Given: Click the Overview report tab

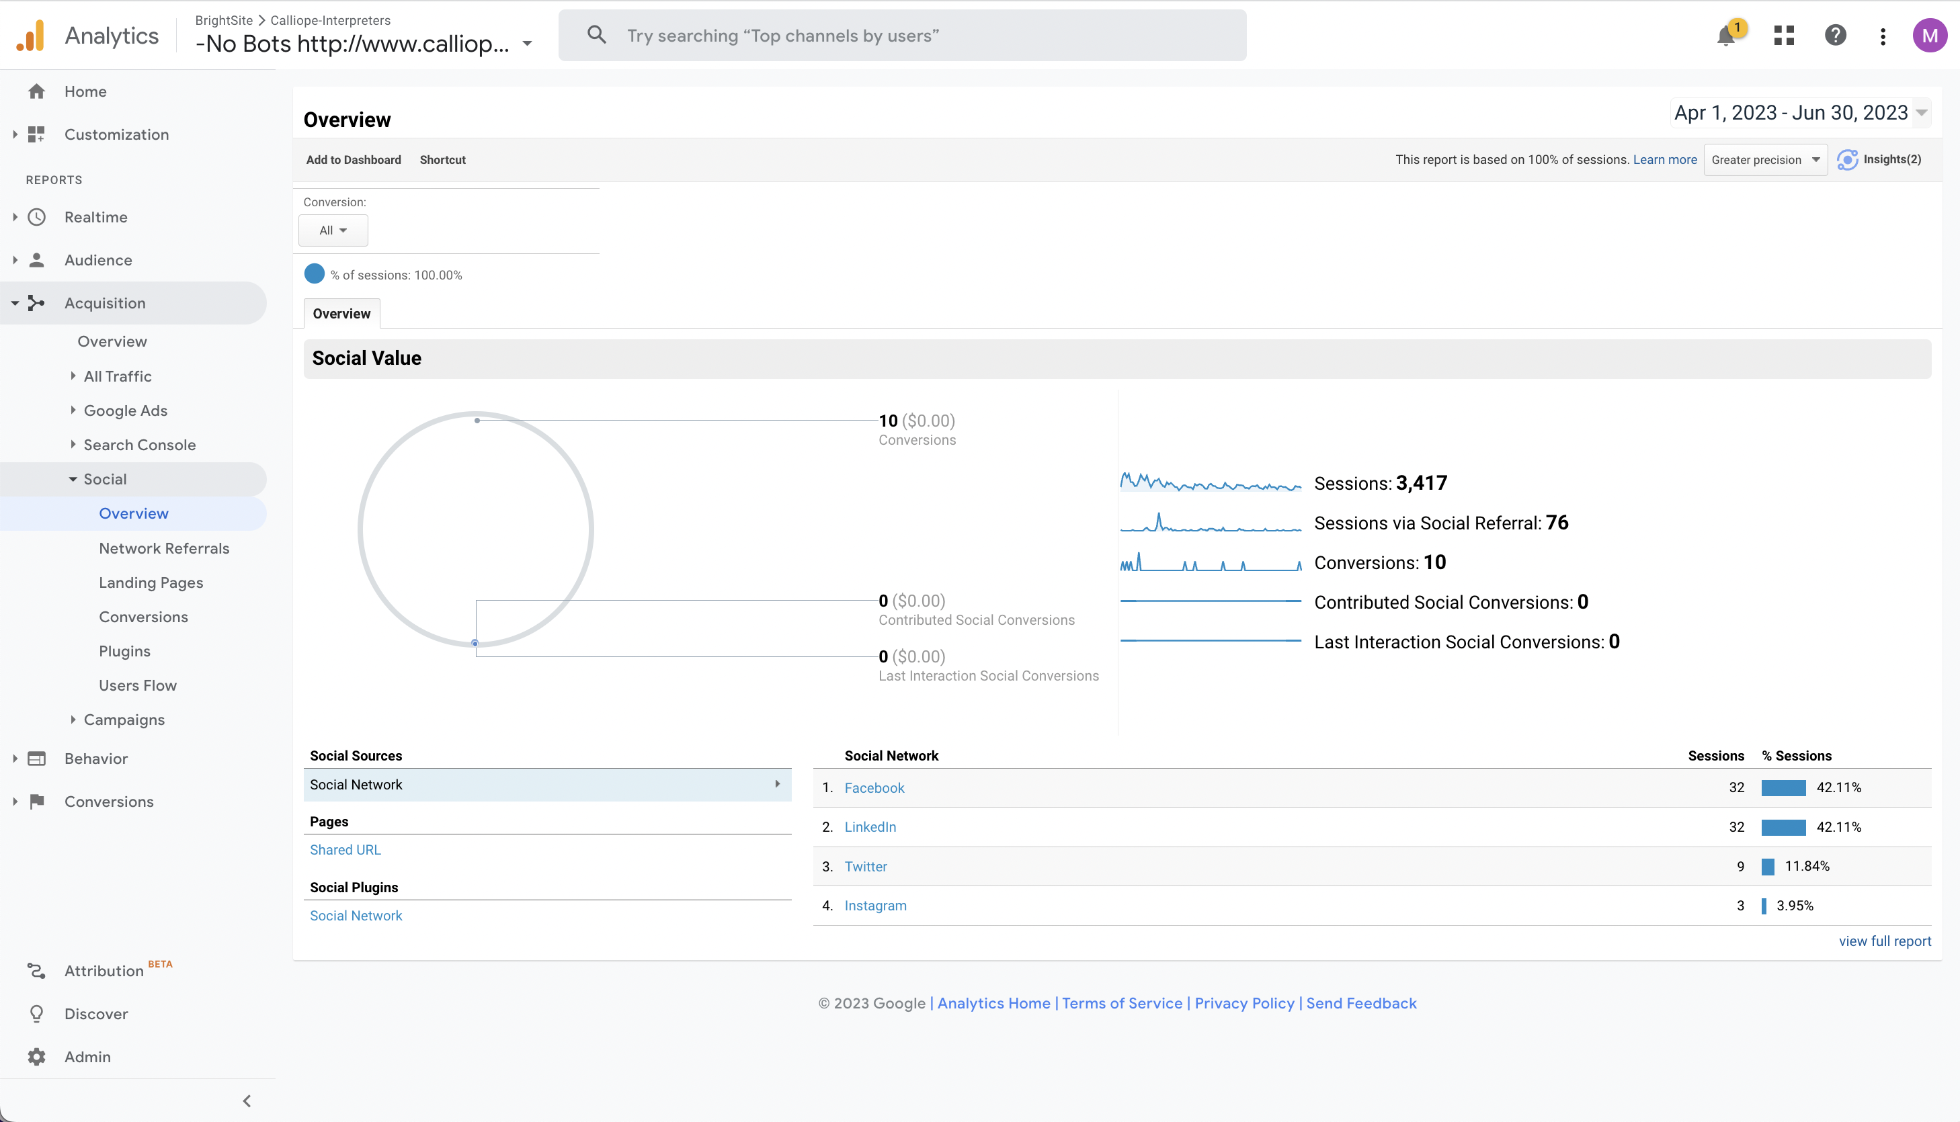Looking at the screenshot, I should click(341, 314).
